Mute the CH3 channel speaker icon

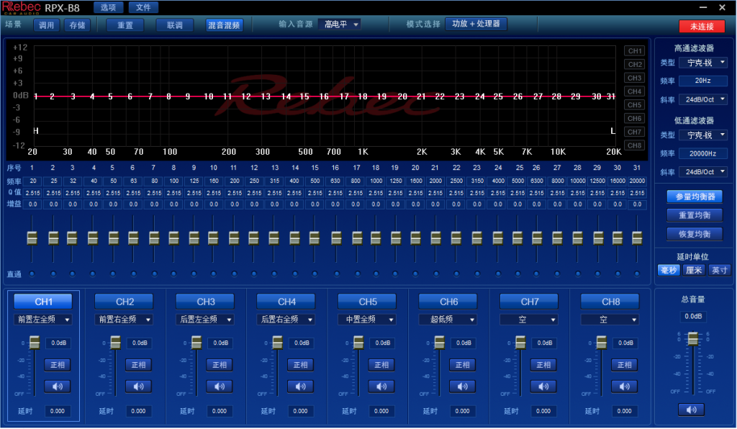pos(220,387)
